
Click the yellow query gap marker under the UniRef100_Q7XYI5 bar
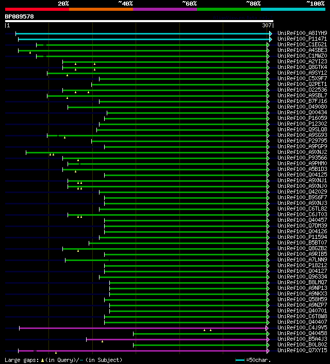(x=56, y=353)
